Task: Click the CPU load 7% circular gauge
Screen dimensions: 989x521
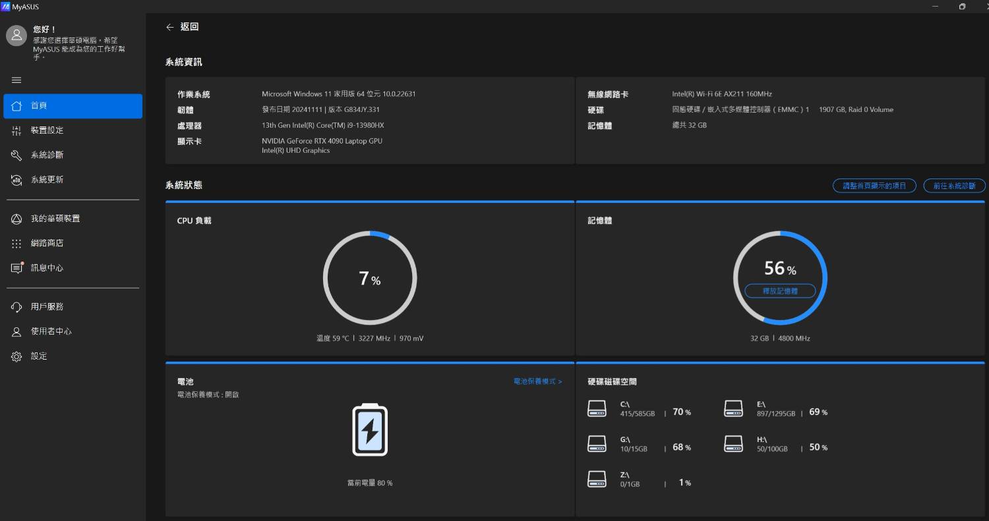Action: [370, 277]
